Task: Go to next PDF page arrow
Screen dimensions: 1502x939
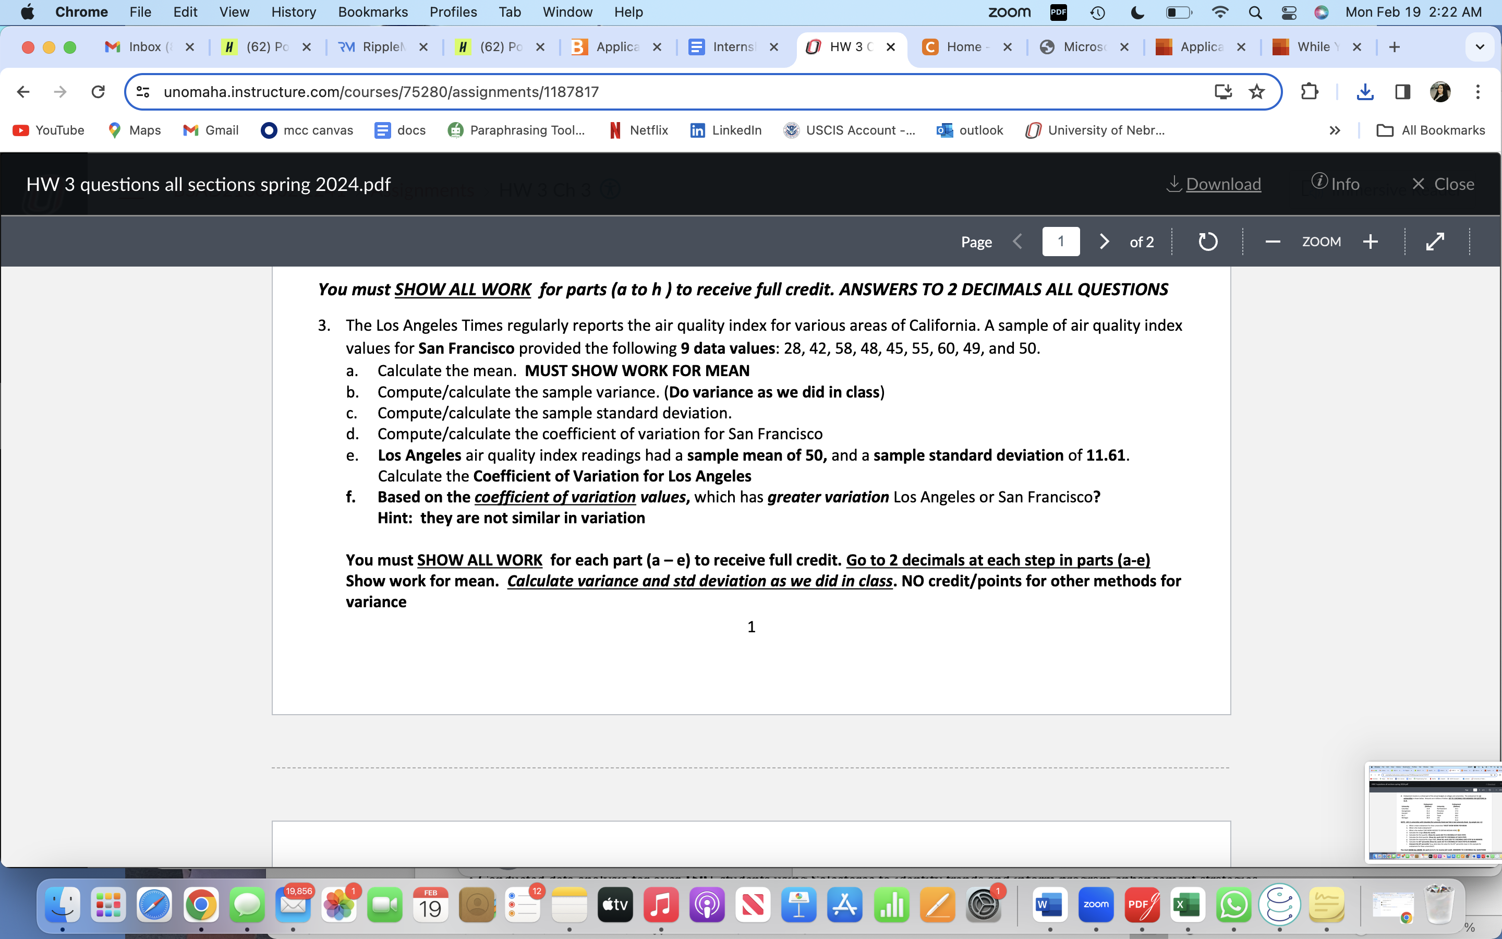Action: pyautogui.click(x=1104, y=242)
